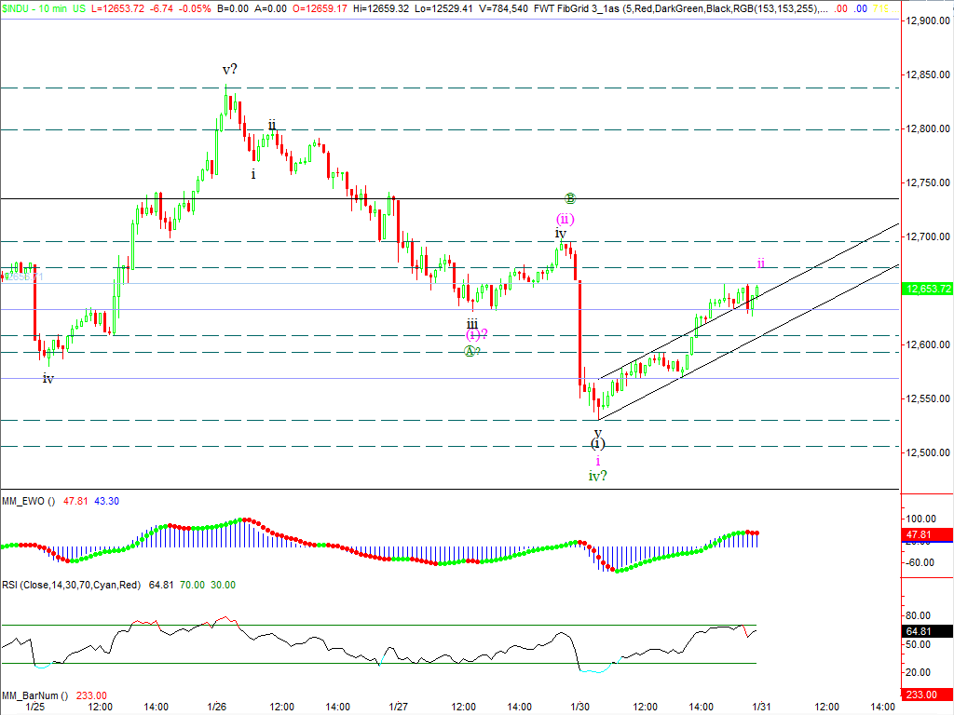This screenshot has width=954, height=715.
Task: Click the brown 'iii' wave label
Action: pyautogui.click(x=472, y=321)
